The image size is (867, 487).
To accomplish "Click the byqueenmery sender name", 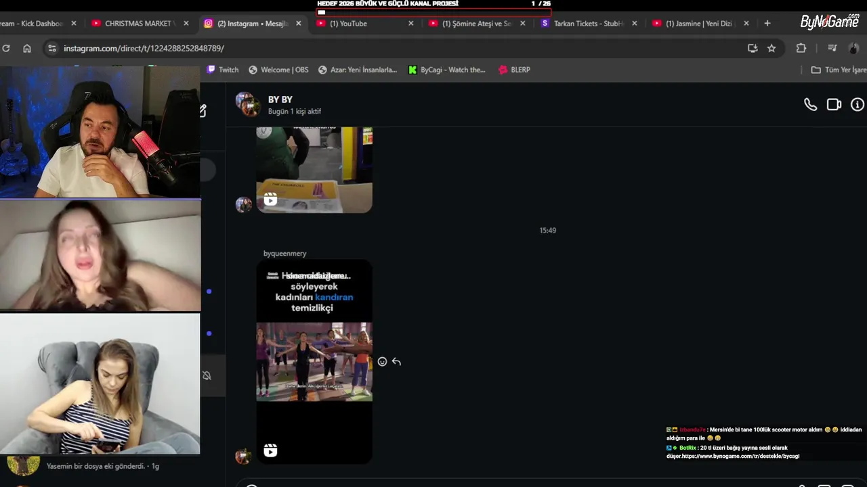I will point(285,254).
